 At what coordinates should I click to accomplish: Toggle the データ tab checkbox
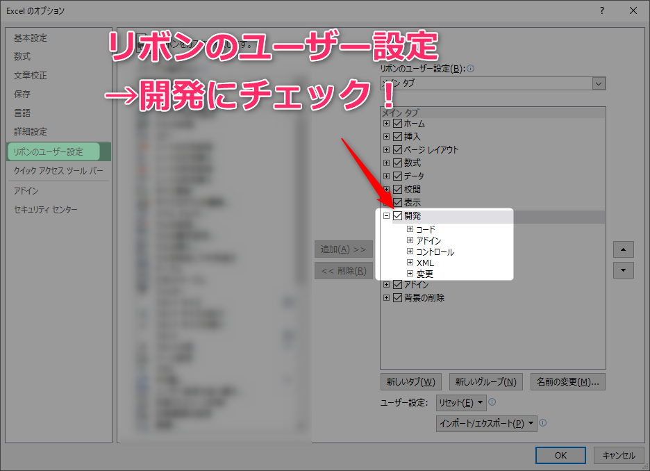(x=397, y=176)
